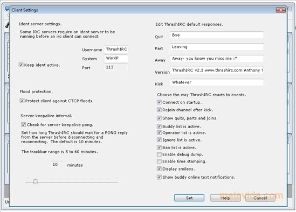Toggle Operator list is active checkbox

[159, 133]
